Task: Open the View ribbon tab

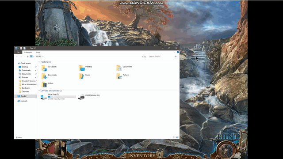Action: [x=38, y=52]
